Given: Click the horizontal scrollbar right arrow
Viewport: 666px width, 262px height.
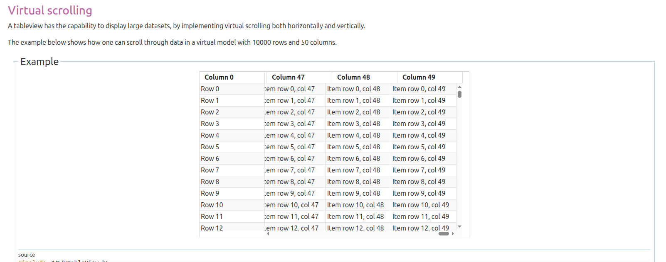Looking at the screenshot, I should tap(453, 233).
